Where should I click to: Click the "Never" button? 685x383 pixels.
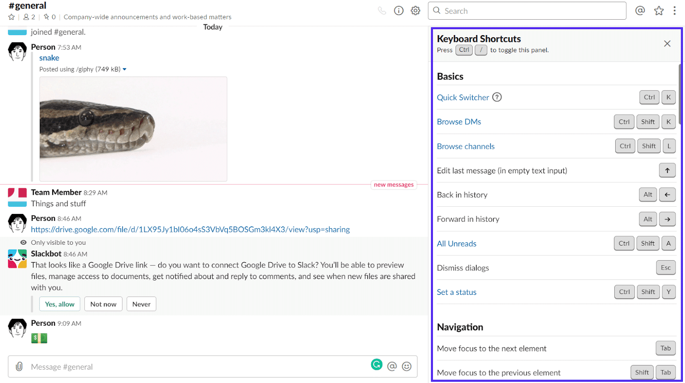pyautogui.click(x=141, y=304)
